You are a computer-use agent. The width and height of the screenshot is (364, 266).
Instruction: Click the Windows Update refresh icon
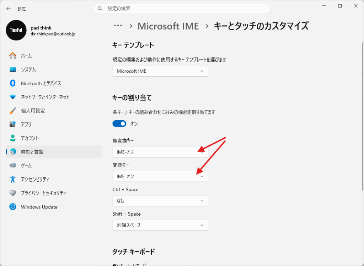[13, 207]
